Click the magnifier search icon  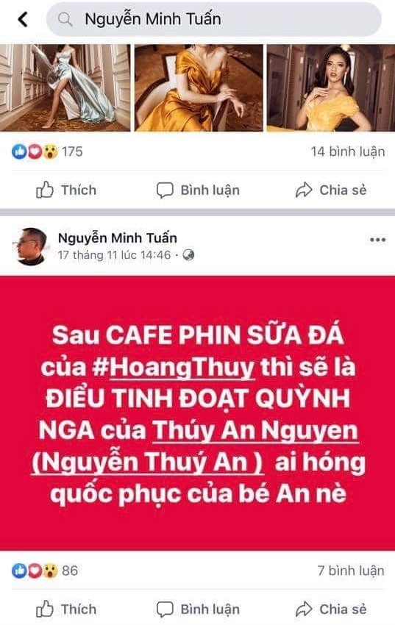65,19
